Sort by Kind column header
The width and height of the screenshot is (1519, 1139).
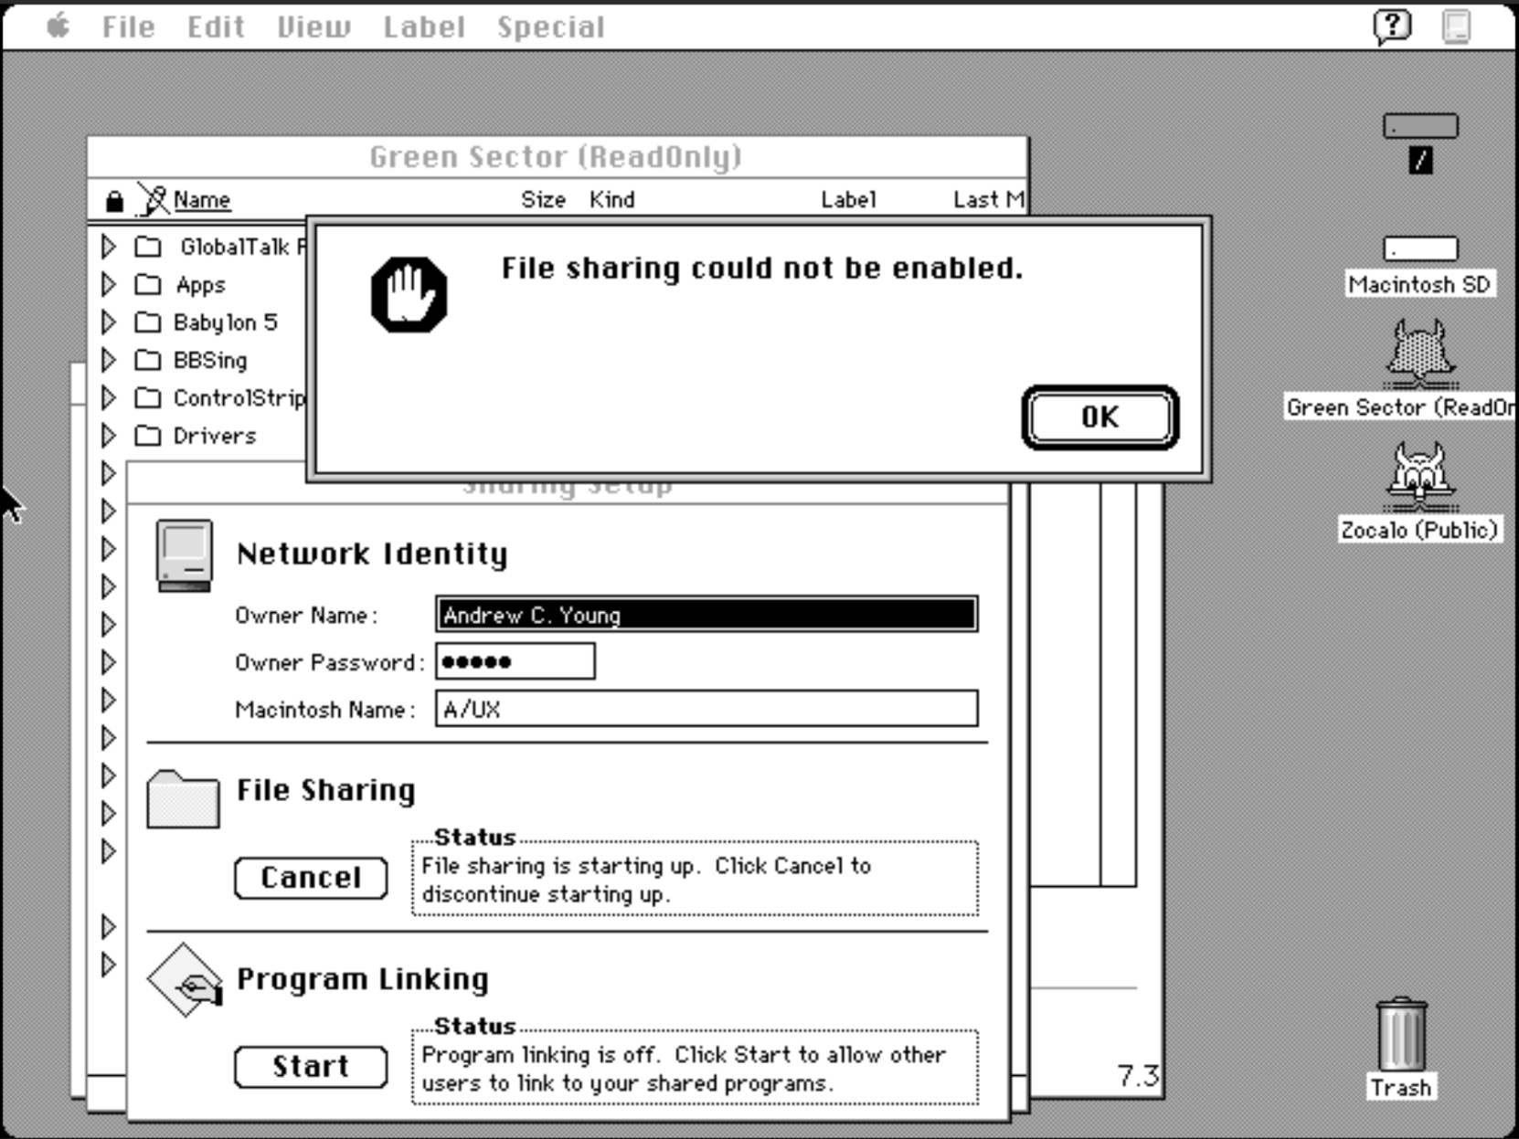611,199
